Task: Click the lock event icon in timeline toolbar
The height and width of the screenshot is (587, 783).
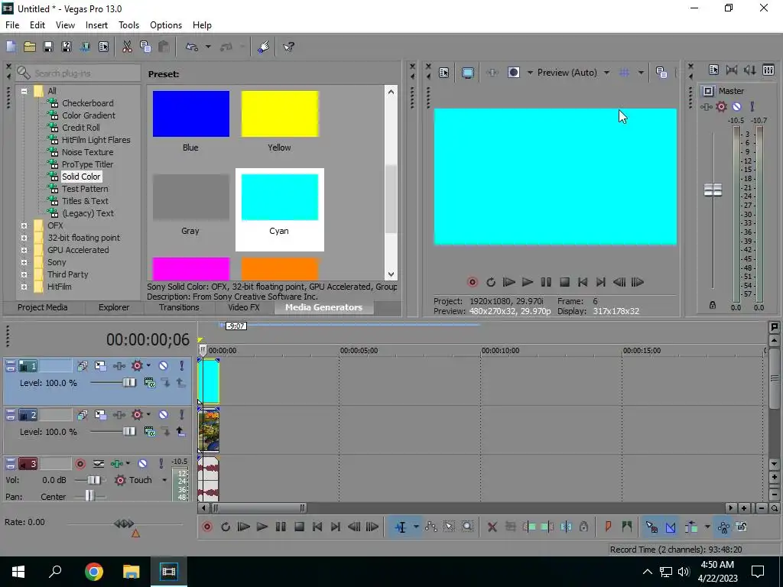Action: 583,527
